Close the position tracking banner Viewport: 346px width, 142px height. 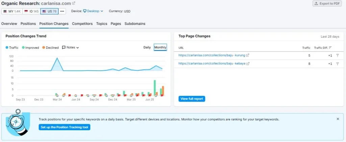(338, 119)
